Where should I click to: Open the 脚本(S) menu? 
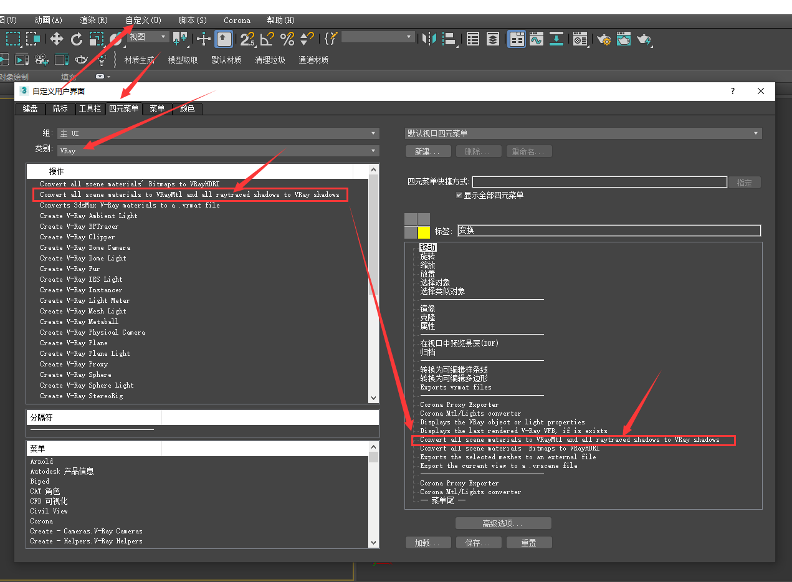pos(193,20)
